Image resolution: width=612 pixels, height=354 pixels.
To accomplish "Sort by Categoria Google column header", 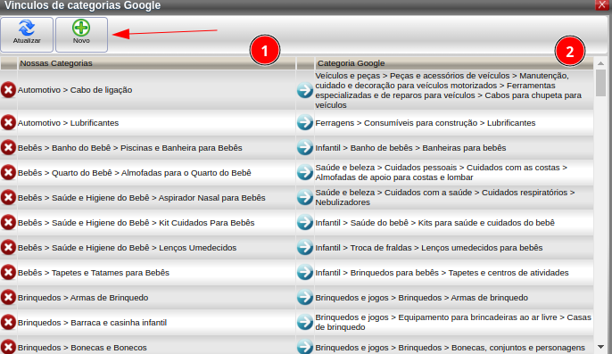I will pyautogui.click(x=454, y=63).
